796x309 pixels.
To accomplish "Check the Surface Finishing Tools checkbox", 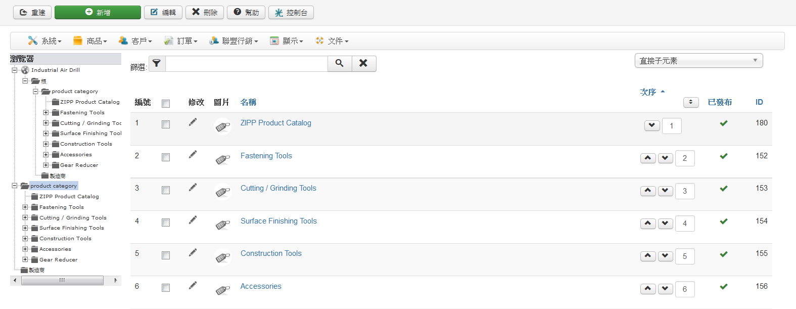I will [166, 223].
